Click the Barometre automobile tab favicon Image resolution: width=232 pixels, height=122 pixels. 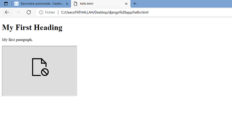(16, 4)
